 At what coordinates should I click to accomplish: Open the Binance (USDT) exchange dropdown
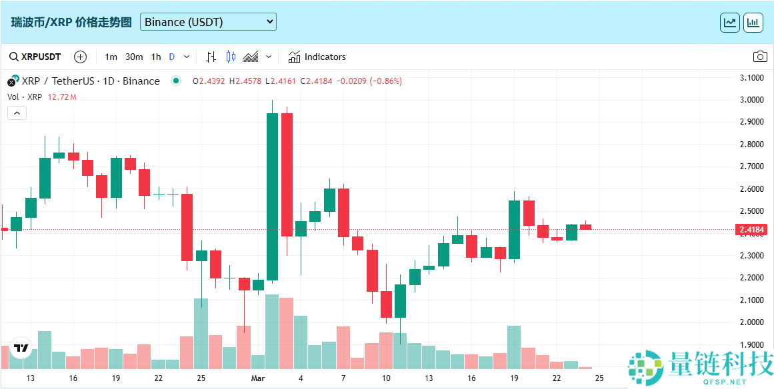(208, 21)
